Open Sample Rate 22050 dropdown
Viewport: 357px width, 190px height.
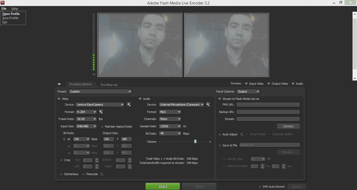pos(170,126)
